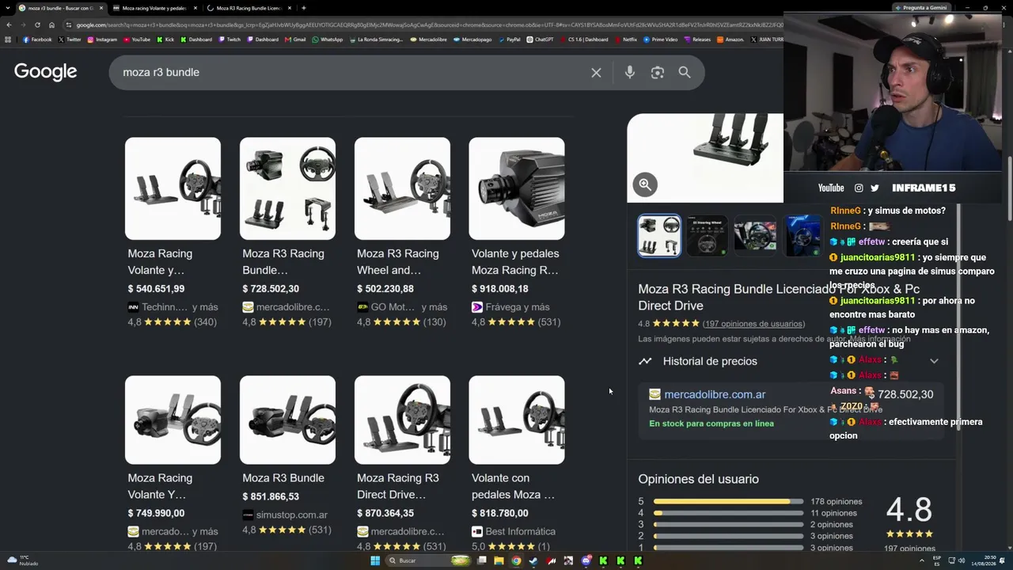Click 'Pregunta a Gemini' button
The width and height of the screenshot is (1013, 570).
[x=920, y=8]
